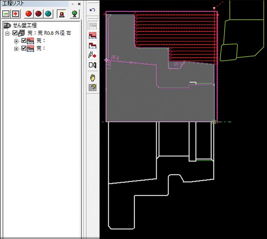Viewport: 267px width, 239px height.
Task: Click the tool with red arrow icon
Action: pos(92,55)
